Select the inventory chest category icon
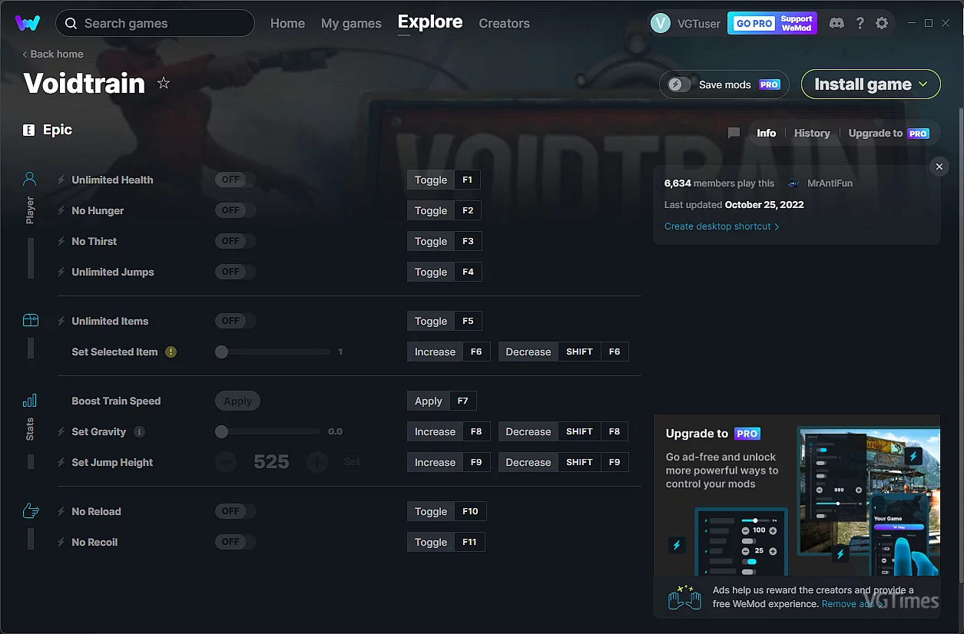 coord(30,320)
